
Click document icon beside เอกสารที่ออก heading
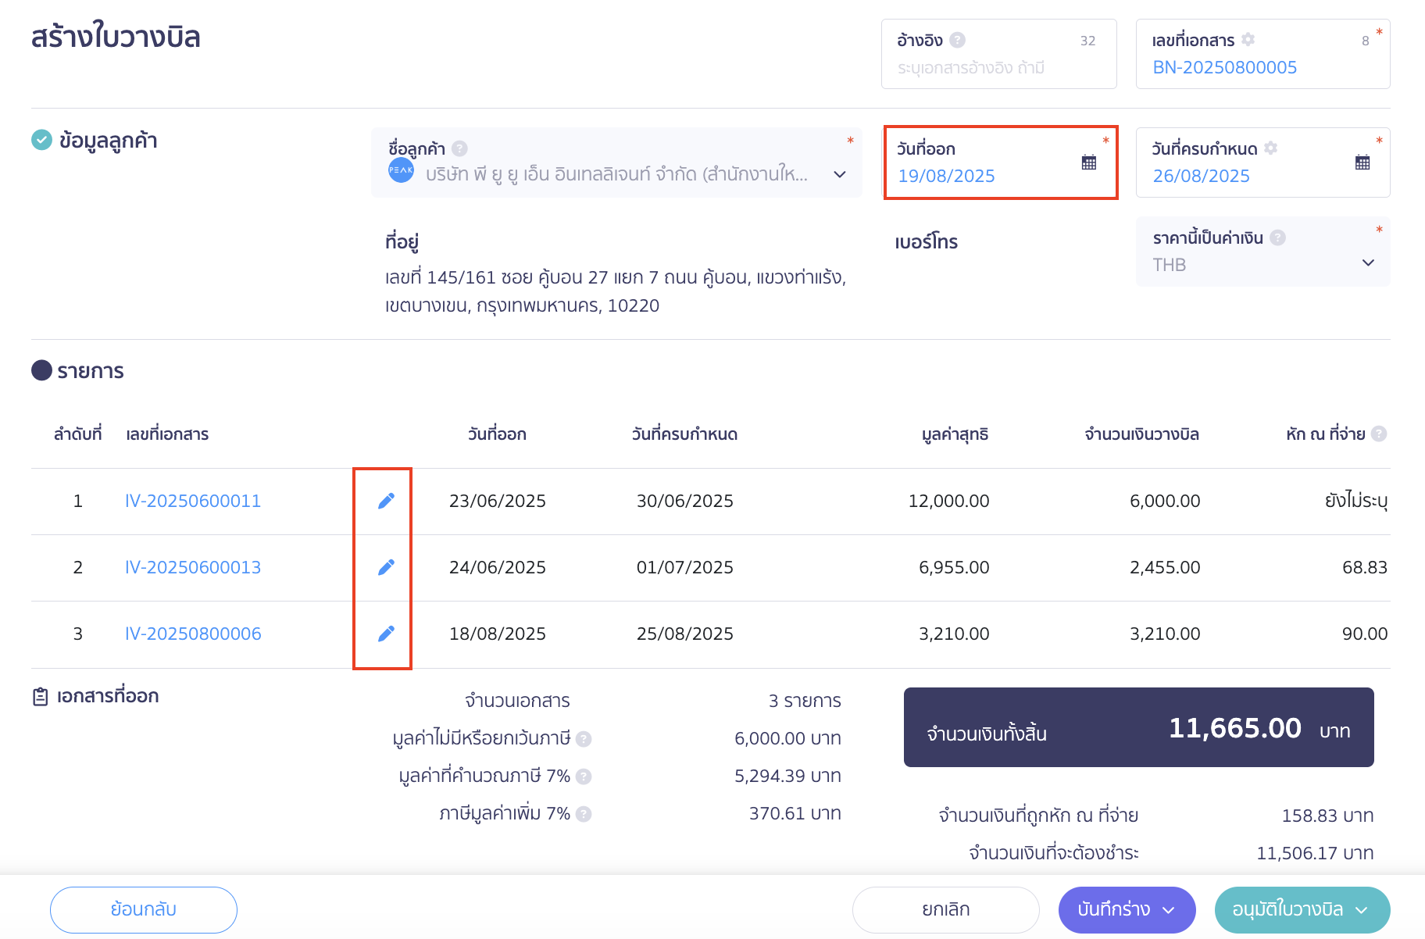point(41,695)
